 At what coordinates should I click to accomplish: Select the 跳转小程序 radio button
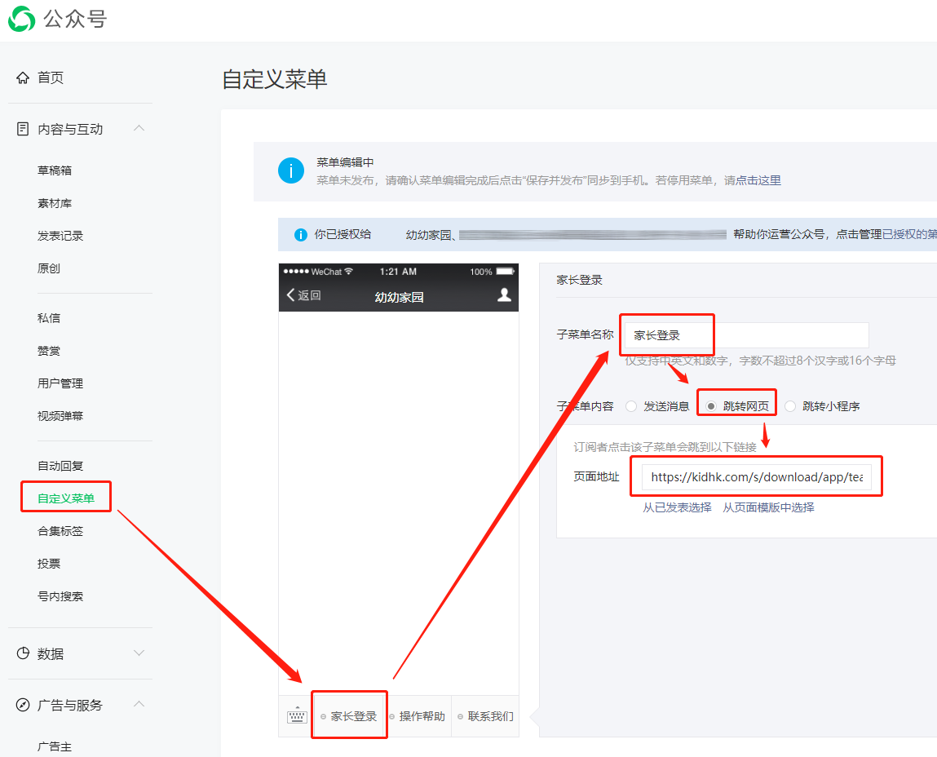pos(790,406)
